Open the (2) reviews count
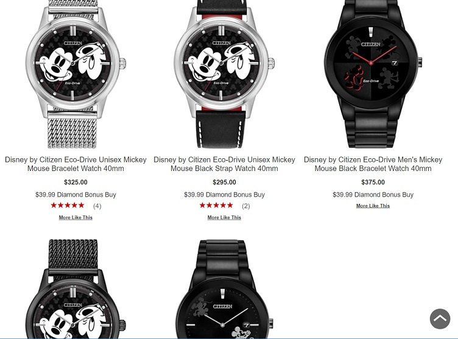Screen dimensions: 458x339 (x=246, y=206)
